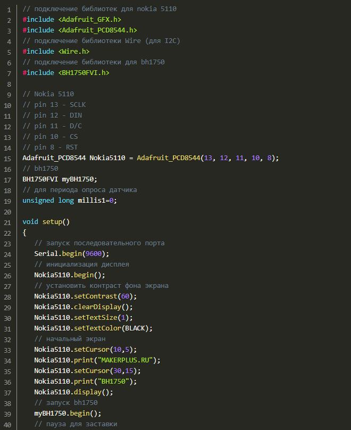The height and width of the screenshot is (430, 351).
Task: Select the 'Nokia5110.display();' line
Action: tap(74, 392)
